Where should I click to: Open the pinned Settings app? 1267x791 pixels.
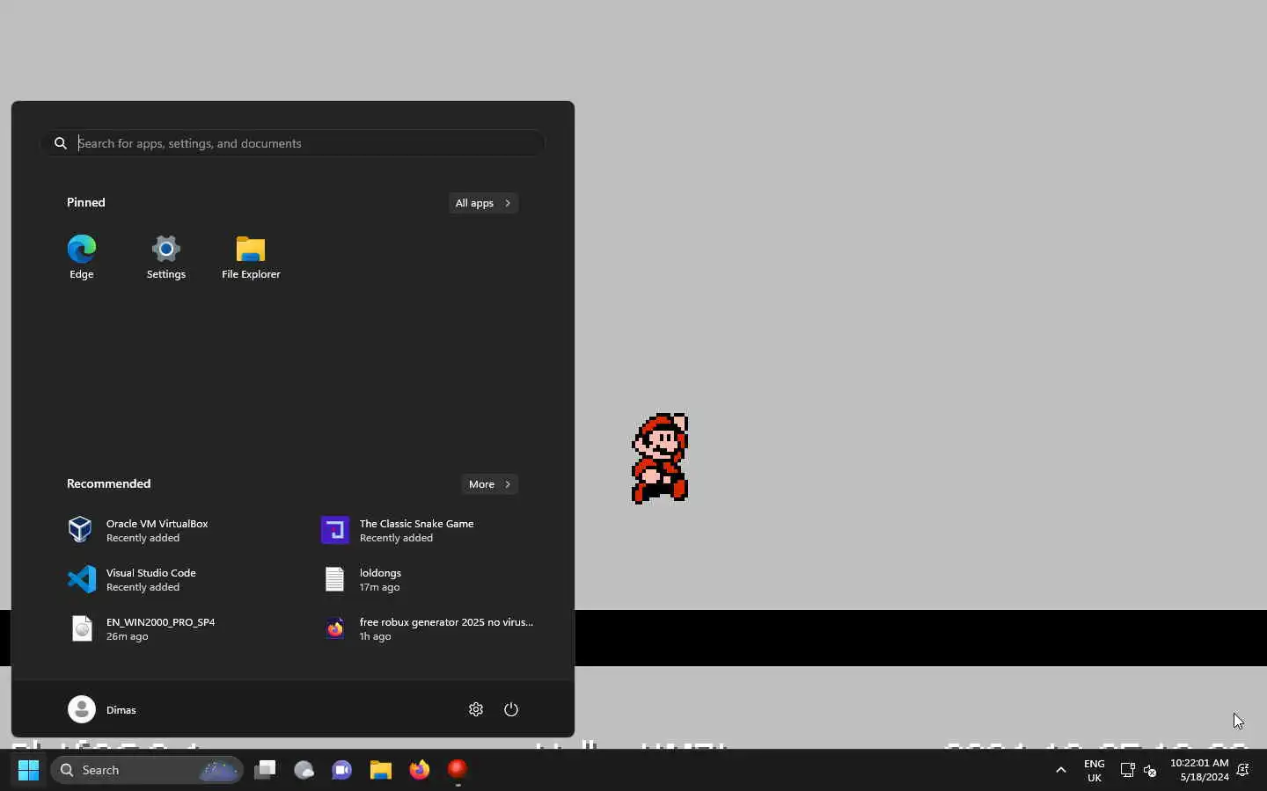[165, 257]
